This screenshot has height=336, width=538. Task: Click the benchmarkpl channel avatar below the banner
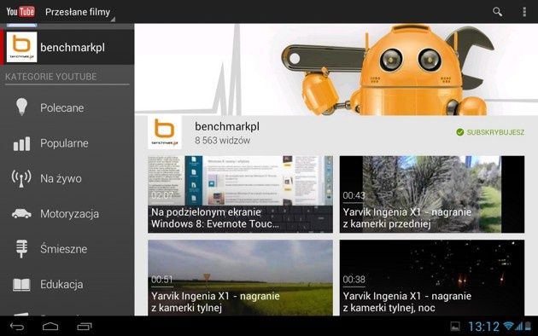tap(165, 132)
